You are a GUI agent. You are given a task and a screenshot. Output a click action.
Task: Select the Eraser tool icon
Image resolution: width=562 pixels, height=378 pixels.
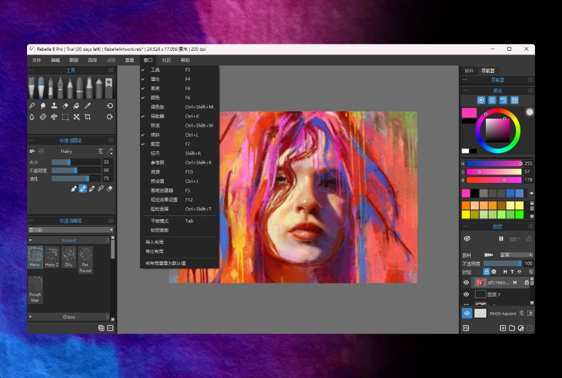(x=65, y=106)
